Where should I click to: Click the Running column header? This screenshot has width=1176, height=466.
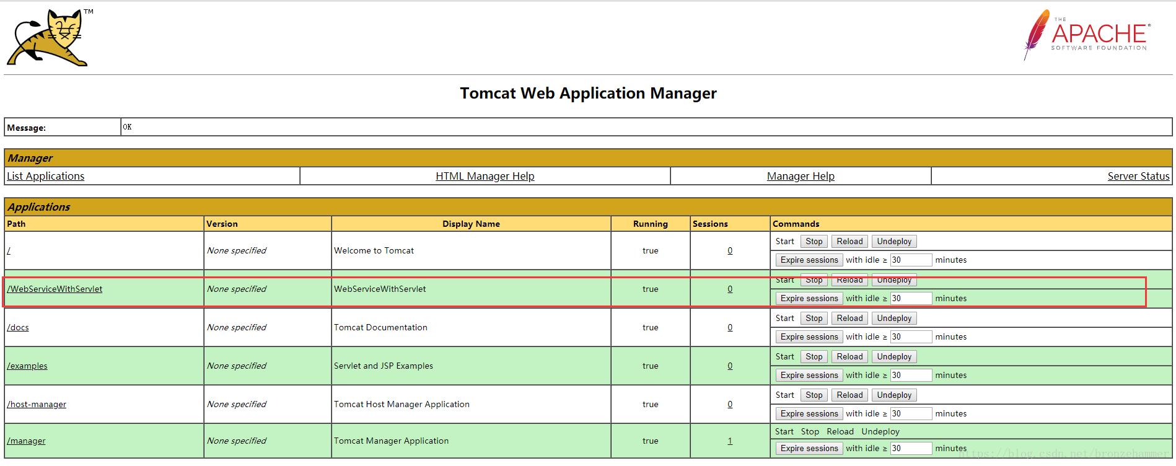(651, 224)
